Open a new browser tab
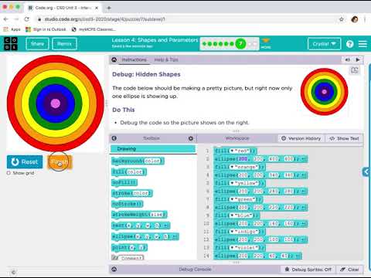The width and height of the screenshot is (371, 278). coord(109,8)
